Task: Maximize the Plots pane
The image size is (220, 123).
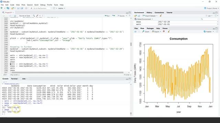Action: (x=217, y=28)
